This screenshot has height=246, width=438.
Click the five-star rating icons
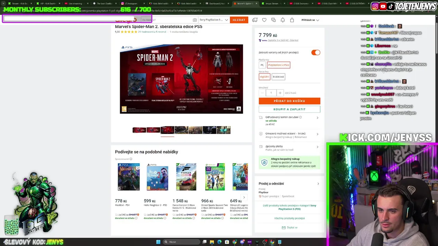tap(129, 32)
